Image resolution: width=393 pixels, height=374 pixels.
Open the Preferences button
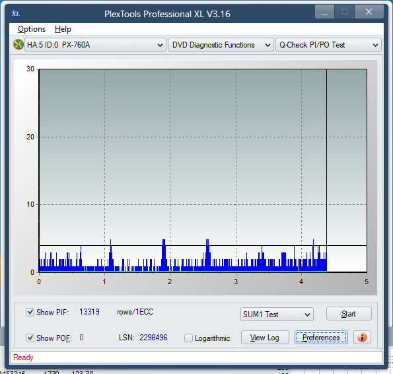321,338
